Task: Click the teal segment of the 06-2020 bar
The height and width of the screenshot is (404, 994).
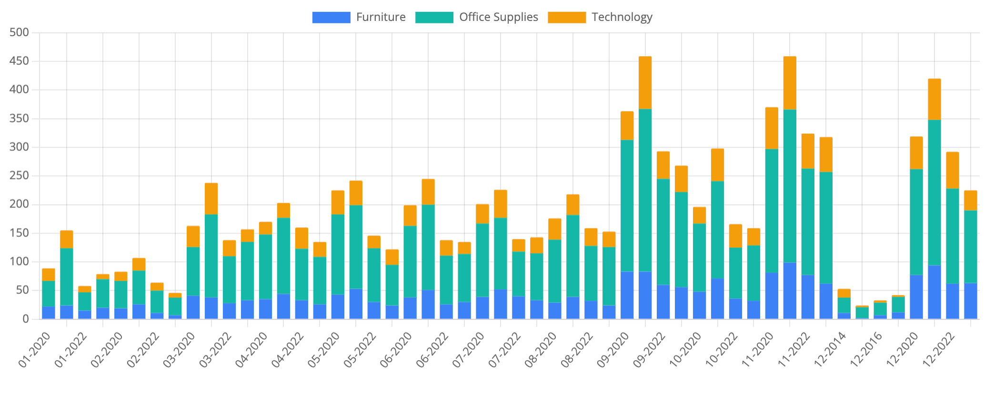Action: pos(410,261)
